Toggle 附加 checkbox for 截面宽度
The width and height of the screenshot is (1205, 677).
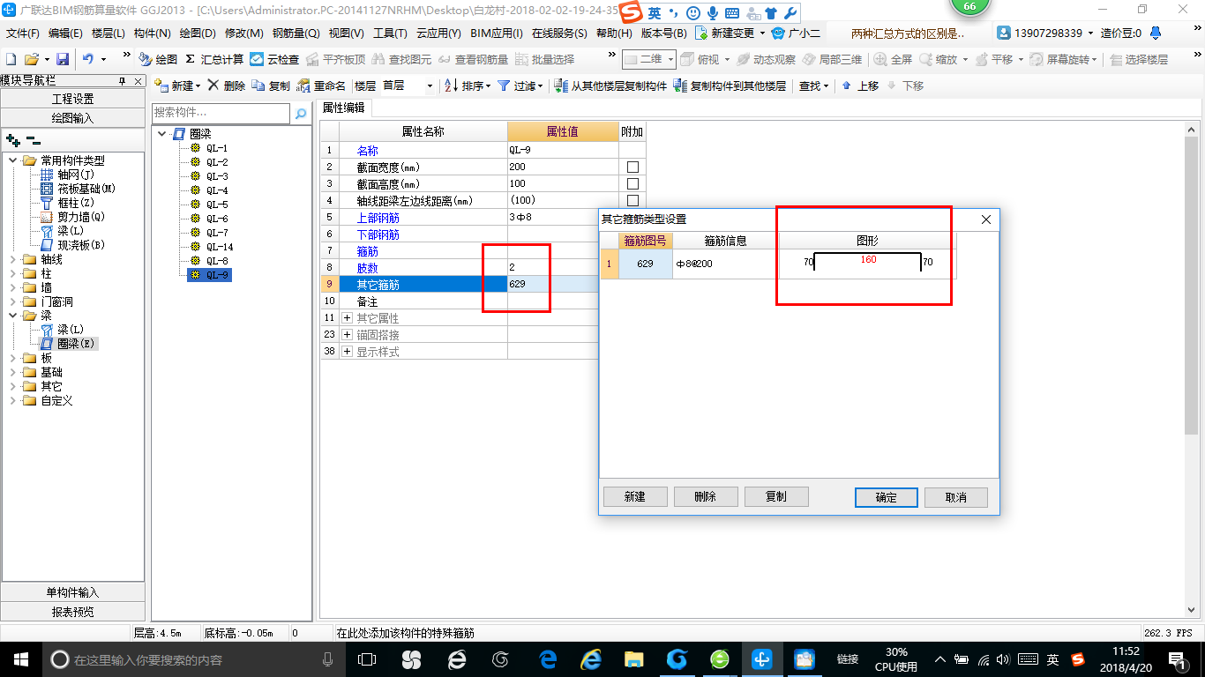pos(632,167)
